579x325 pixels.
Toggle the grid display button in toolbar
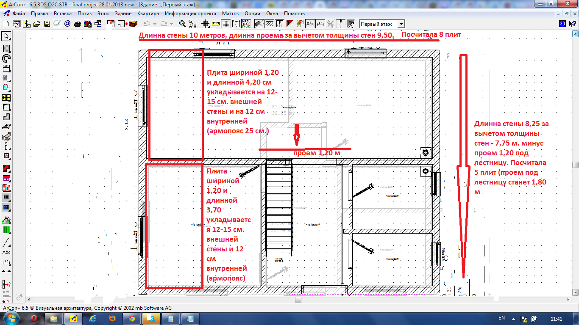226,24
